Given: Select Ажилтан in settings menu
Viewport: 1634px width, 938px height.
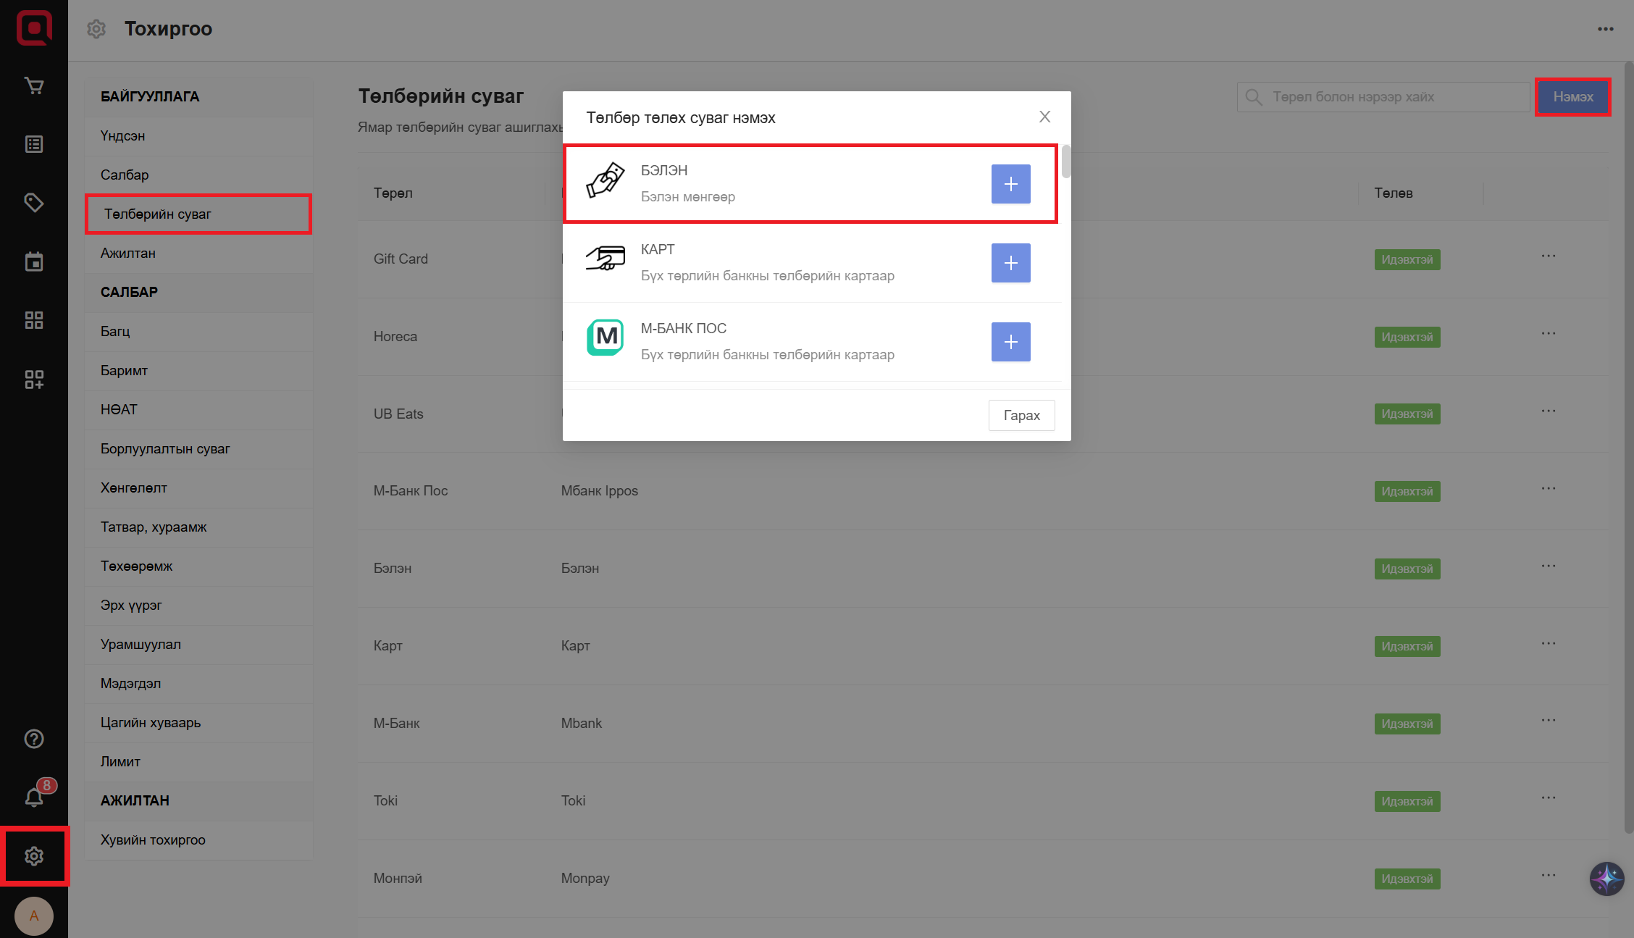Looking at the screenshot, I should pos(128,253).
